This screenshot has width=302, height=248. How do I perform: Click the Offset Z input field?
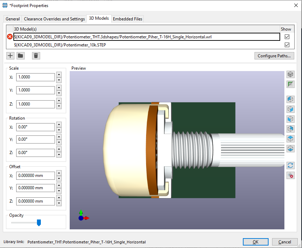[x=36, y=201]
